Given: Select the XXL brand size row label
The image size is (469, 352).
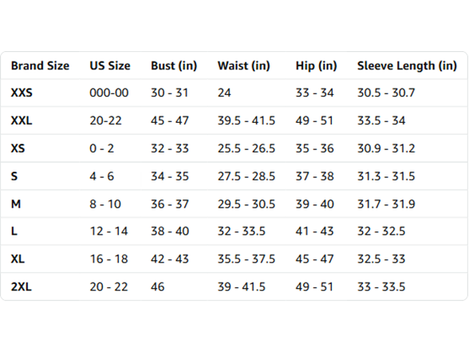Looking at the screenshot, I should [x=22, y=121].
